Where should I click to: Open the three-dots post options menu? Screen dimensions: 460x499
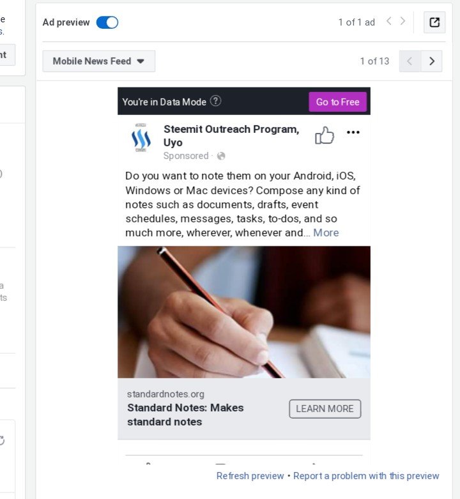(x=353, y=132)
